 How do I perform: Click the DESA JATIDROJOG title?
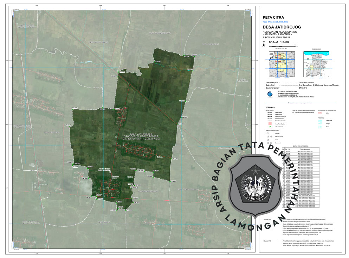(x=282, y=27)
